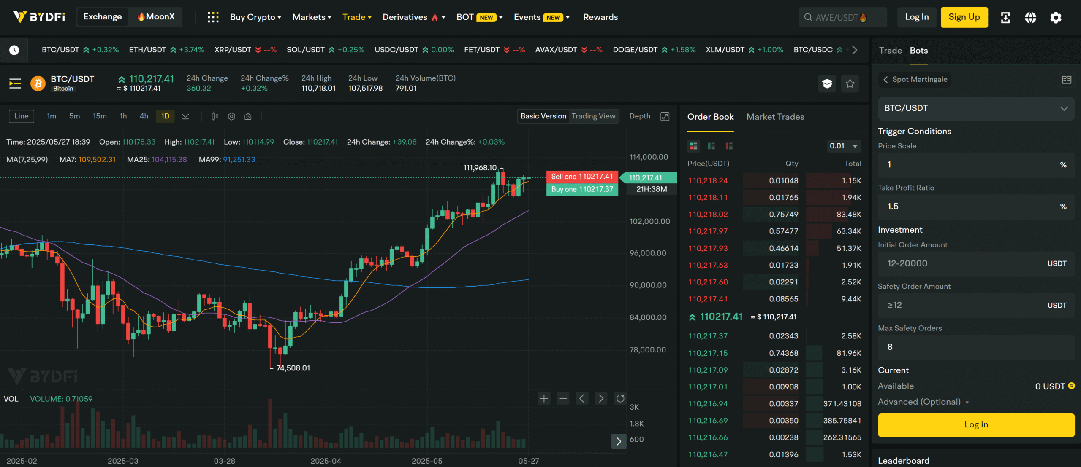
Task: Add BTC/USDT to favorites star
Action: [x=850, y=83]
